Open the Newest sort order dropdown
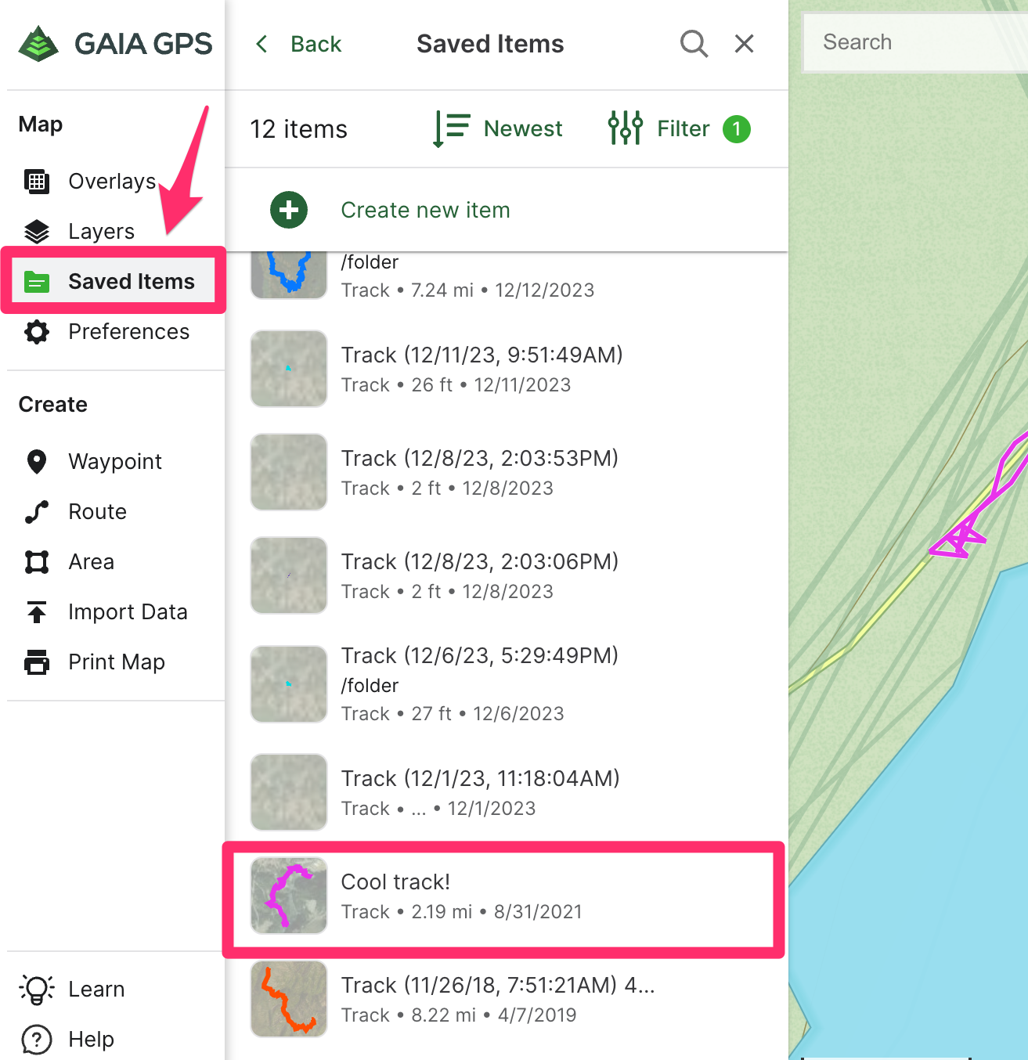This screenshot has height=1060, width=1028. point(498,128)
